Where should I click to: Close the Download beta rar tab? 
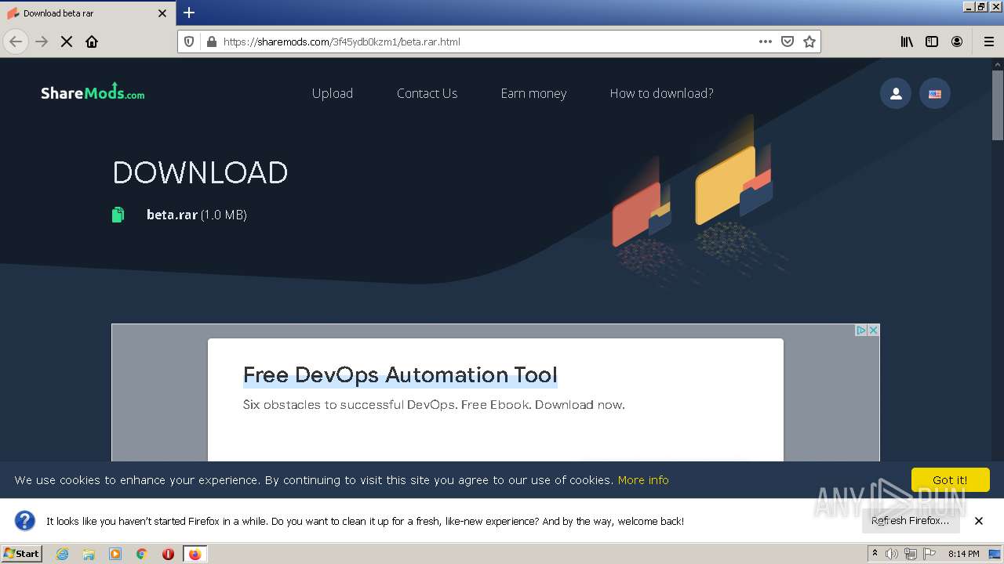(162, 13)
